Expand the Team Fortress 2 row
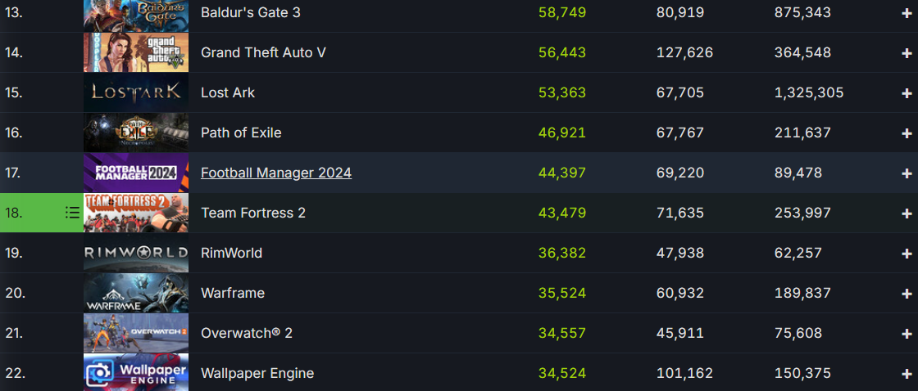Viewport: 918px width, 391px height. (907, 213)
